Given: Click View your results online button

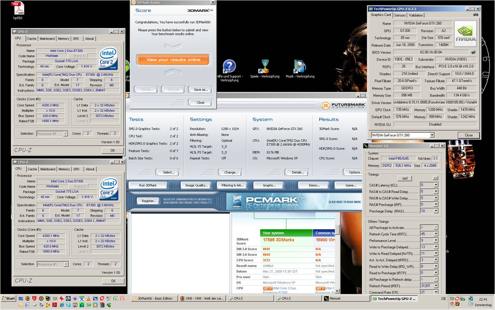Looking at the screenshot, I should 173,60.
